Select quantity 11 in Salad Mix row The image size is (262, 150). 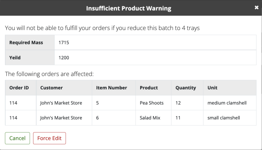click(x=178, y=118)
